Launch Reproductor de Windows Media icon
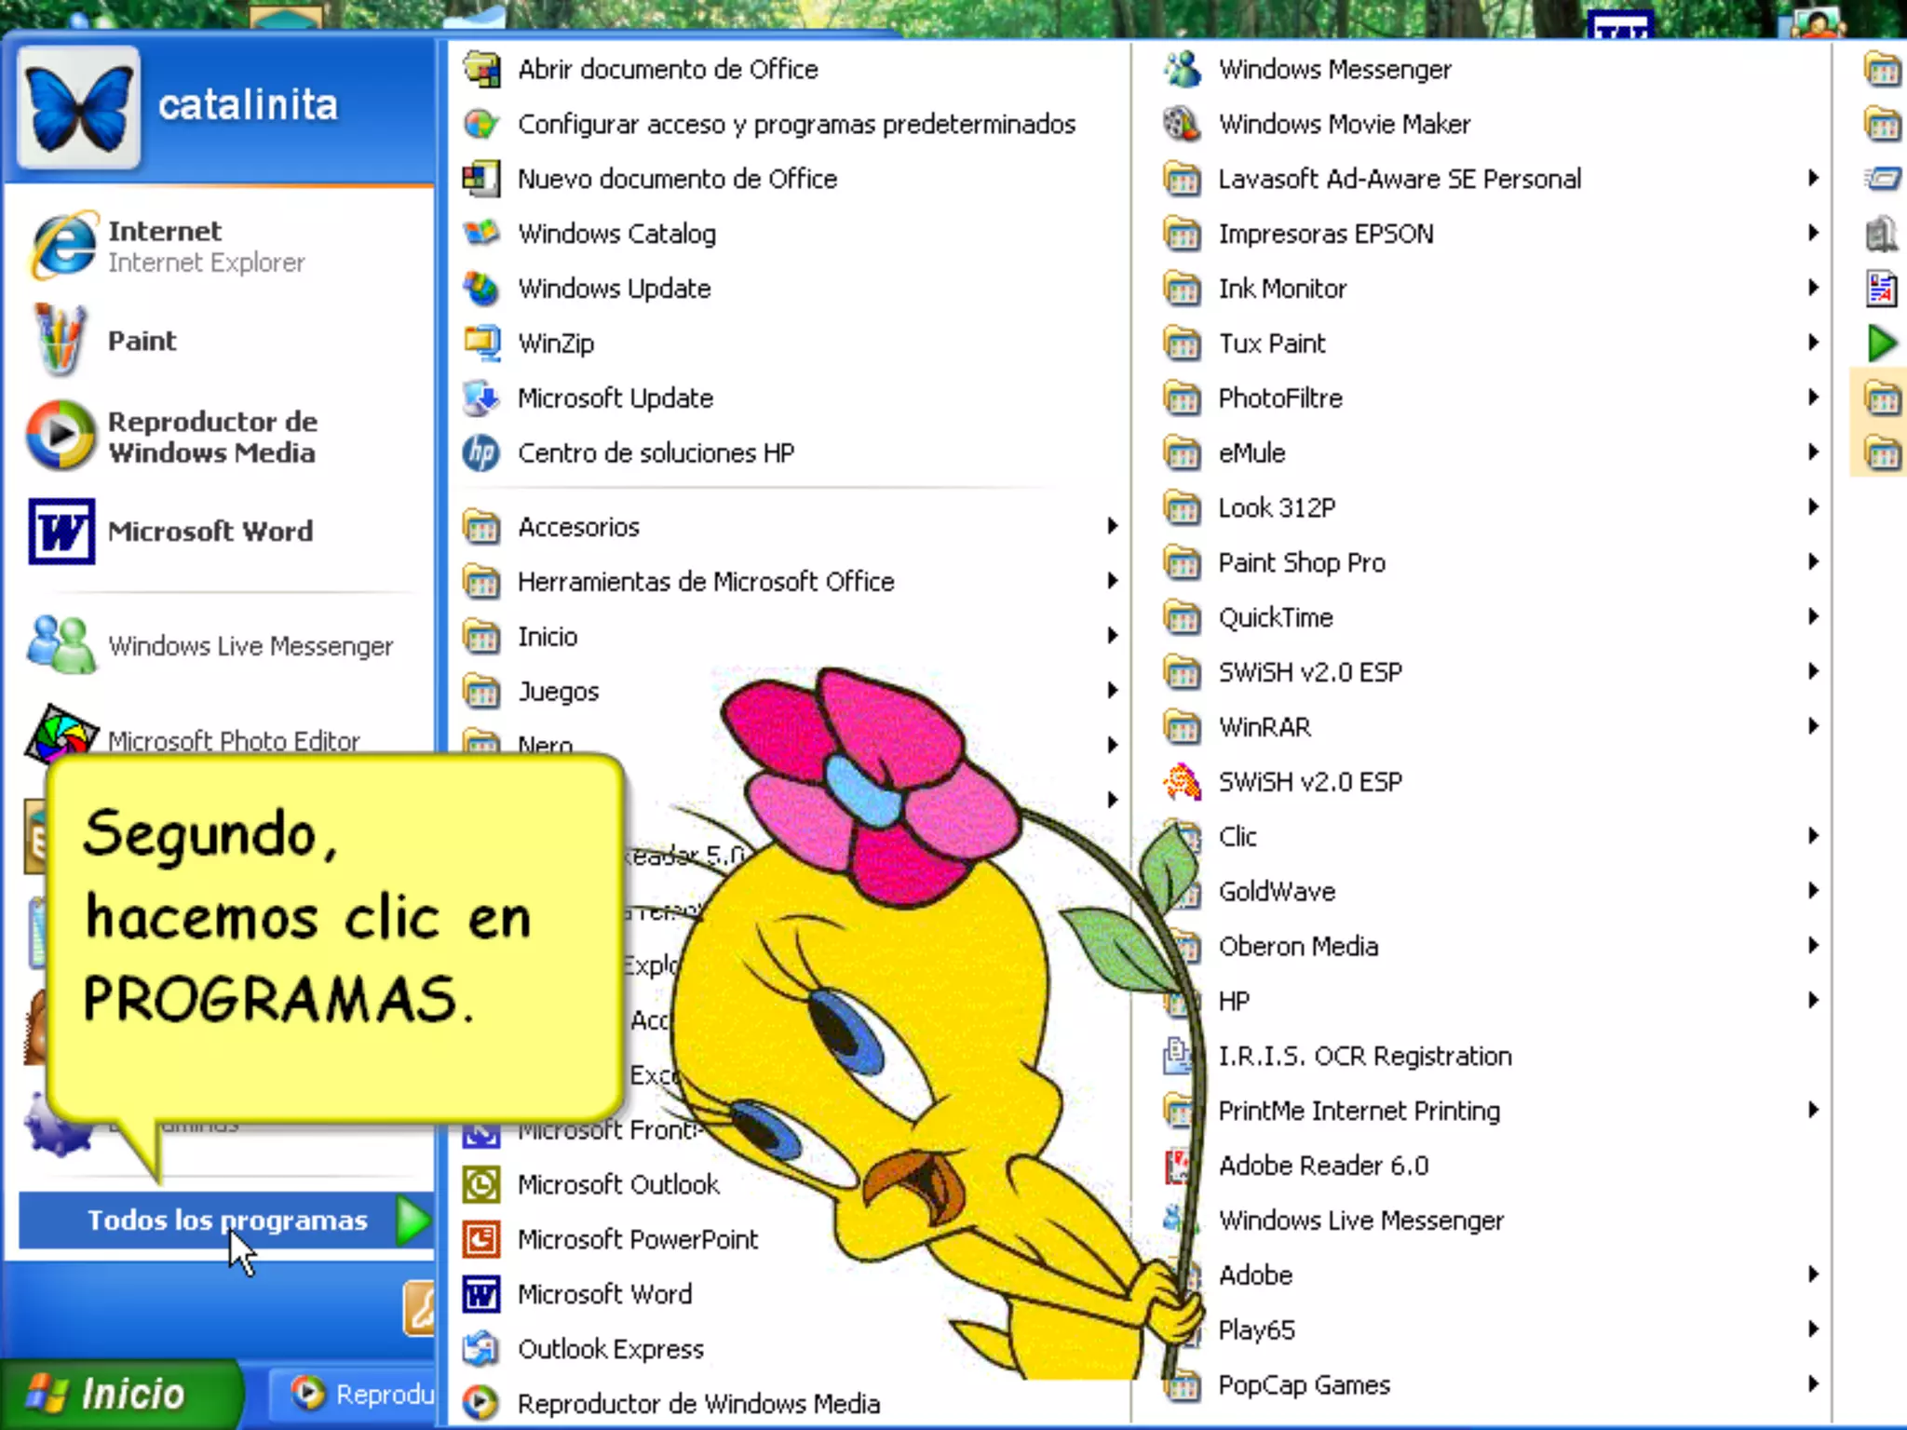 [61, 436]
